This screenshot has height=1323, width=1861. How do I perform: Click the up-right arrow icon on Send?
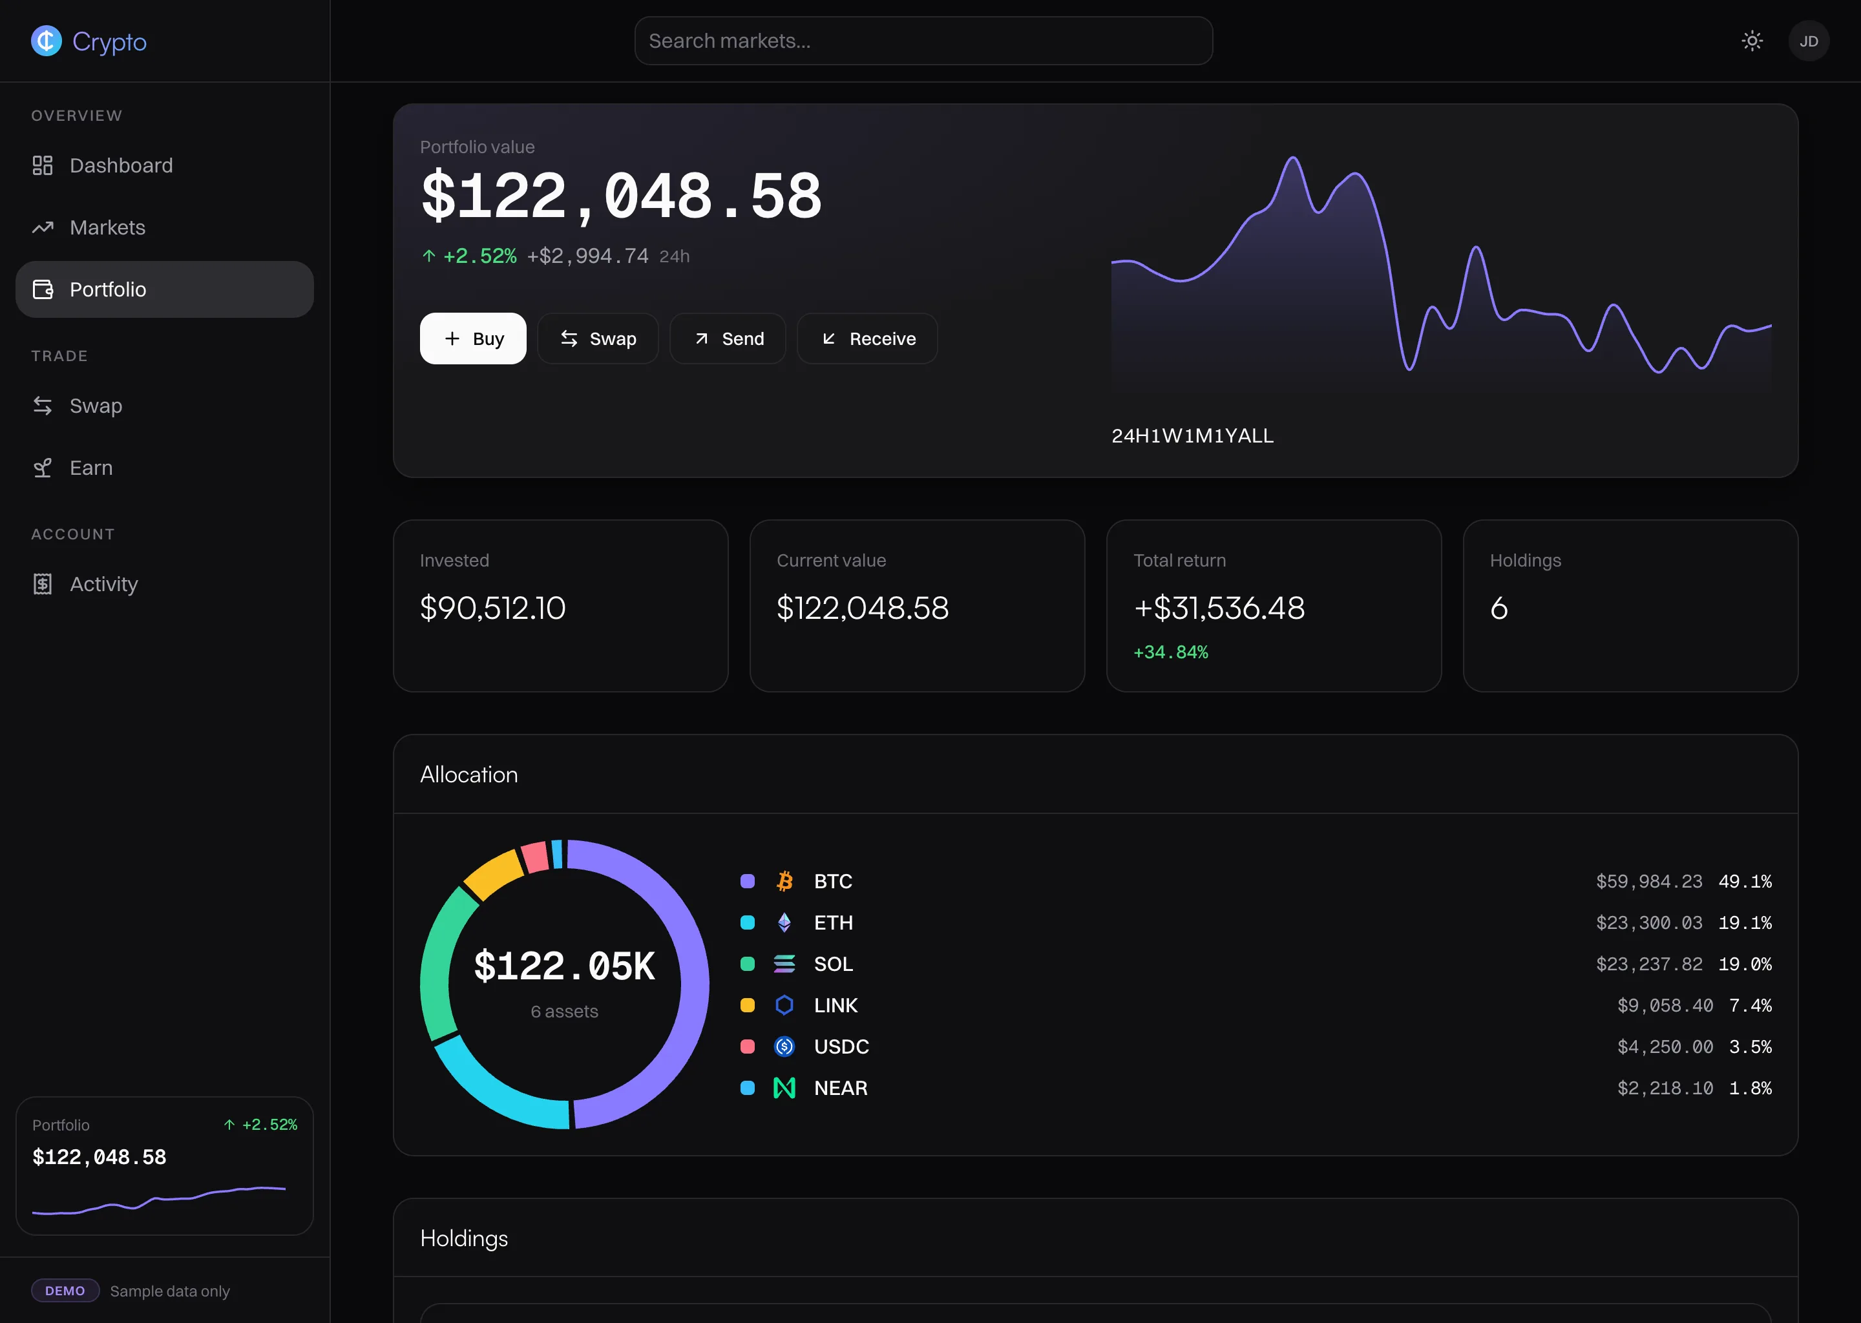700,338
